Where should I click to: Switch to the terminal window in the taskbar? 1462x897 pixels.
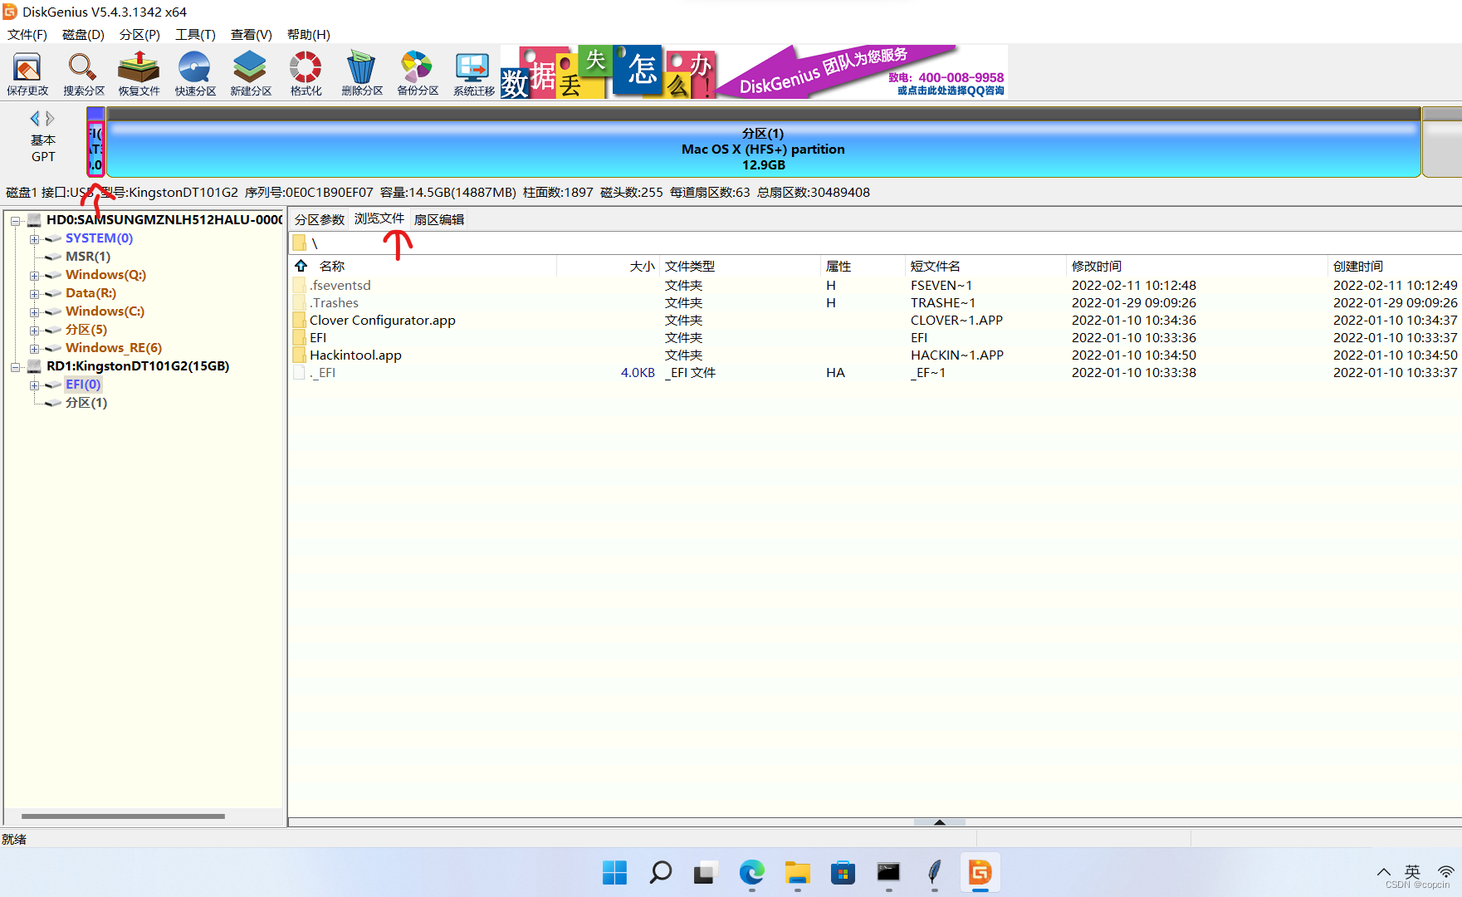(x=888, y=873)
